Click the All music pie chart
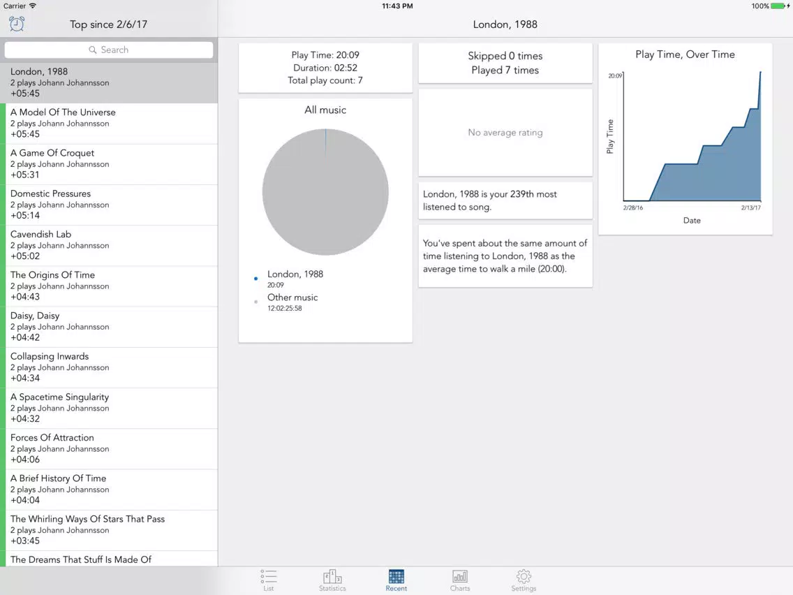 pos(325,192)
